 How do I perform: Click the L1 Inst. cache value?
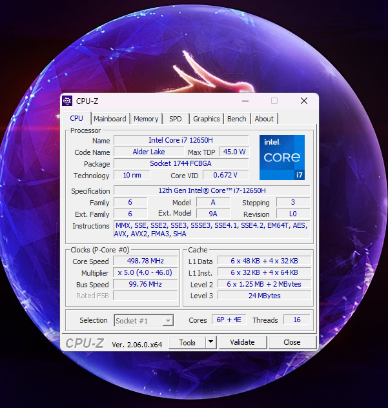point(264,272)
